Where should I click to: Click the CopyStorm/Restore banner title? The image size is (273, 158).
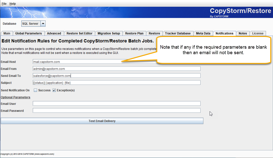point(240,11)
